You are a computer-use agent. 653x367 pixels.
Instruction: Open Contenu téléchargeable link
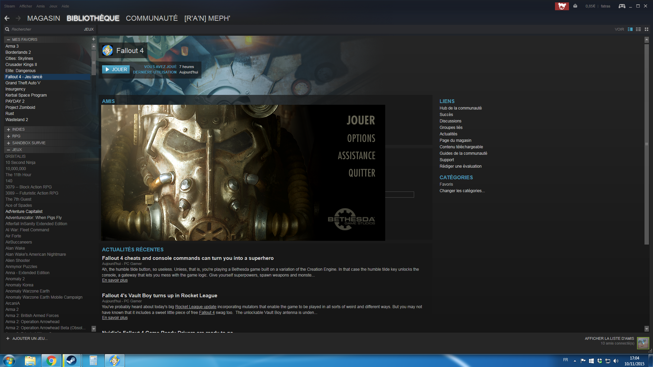point(461,147)
